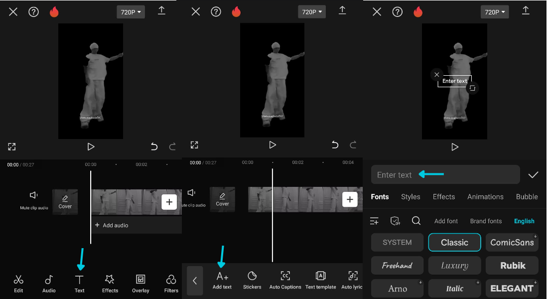Expand preview to fullscreen in left panel
Image resolution: width=548 pixels, height=299 pixels.
[x=12, y=147]
